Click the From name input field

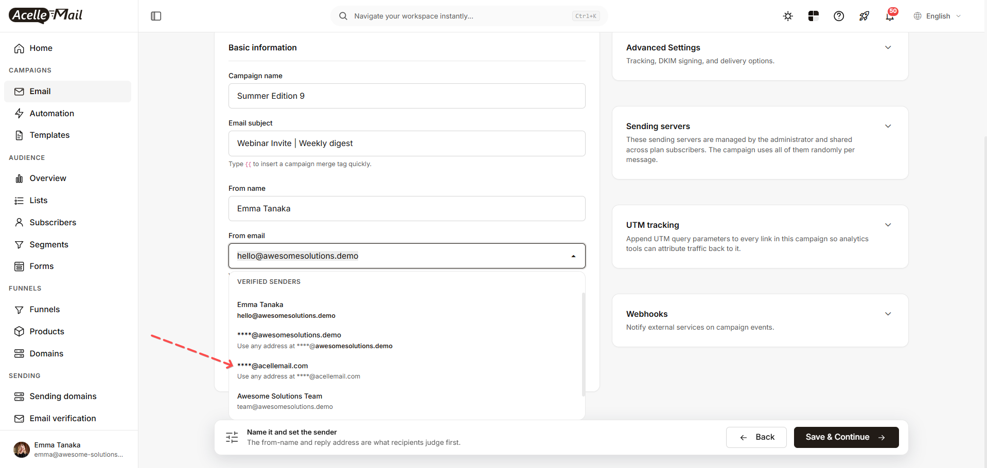(407, 209)
